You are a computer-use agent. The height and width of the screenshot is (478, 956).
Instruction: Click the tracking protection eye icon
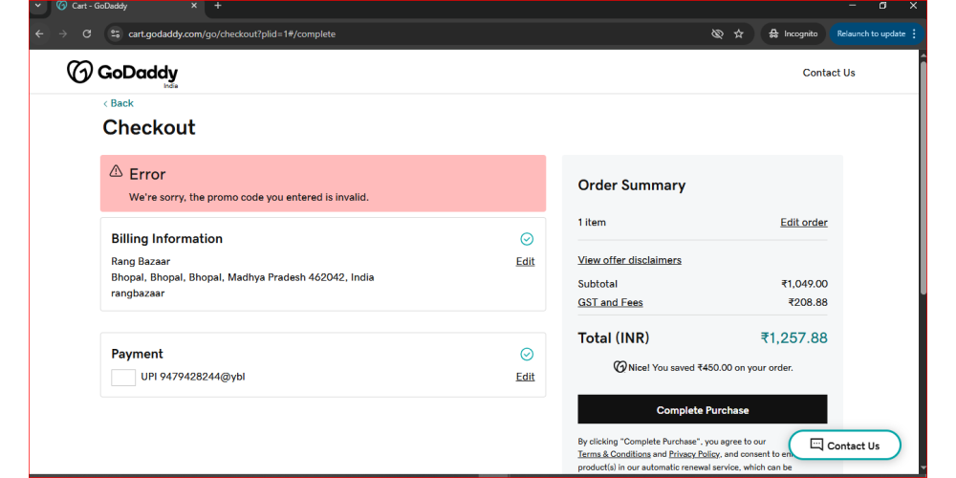point(717,33)
